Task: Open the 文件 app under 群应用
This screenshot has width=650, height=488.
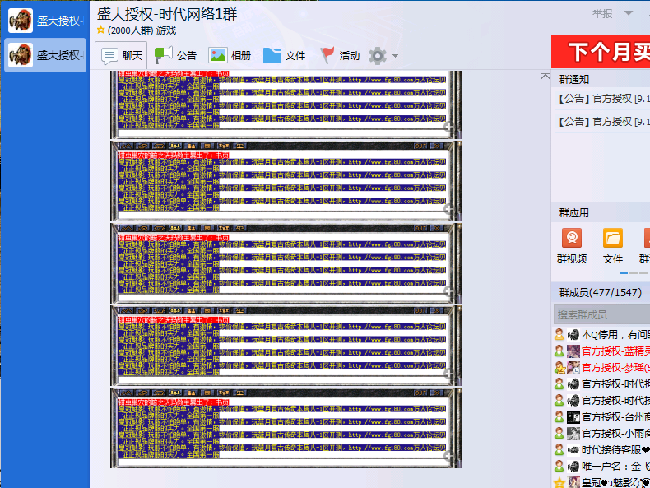Action: click(613, 246)
